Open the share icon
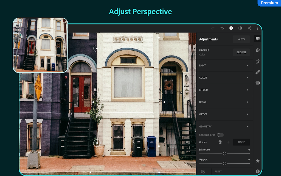 coord(249,28)
